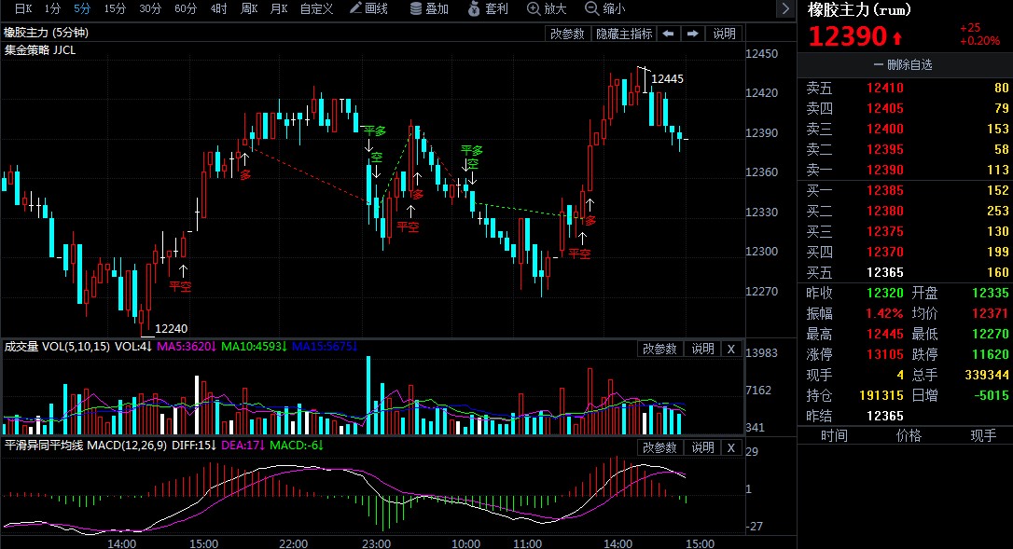Image resolution: width=1013 pixels, height=549 pixels.
Task: Click the MA10:4593 volume legend
Action: click(254, 347)
